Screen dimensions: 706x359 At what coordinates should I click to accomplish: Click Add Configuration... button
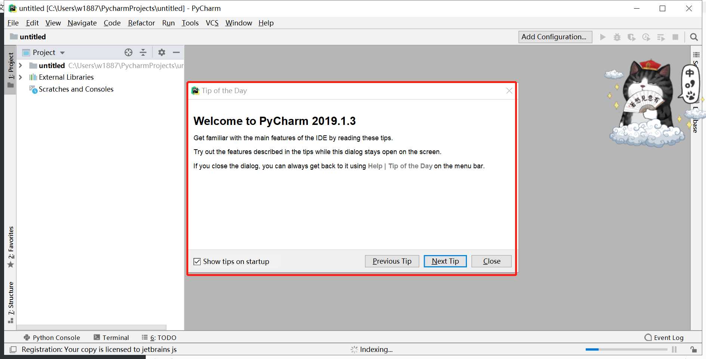click(555, 37)
